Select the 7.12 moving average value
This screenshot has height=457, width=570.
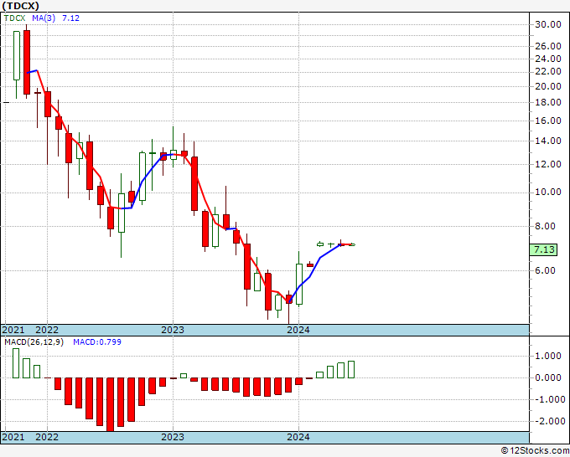[x=70, y=18]
